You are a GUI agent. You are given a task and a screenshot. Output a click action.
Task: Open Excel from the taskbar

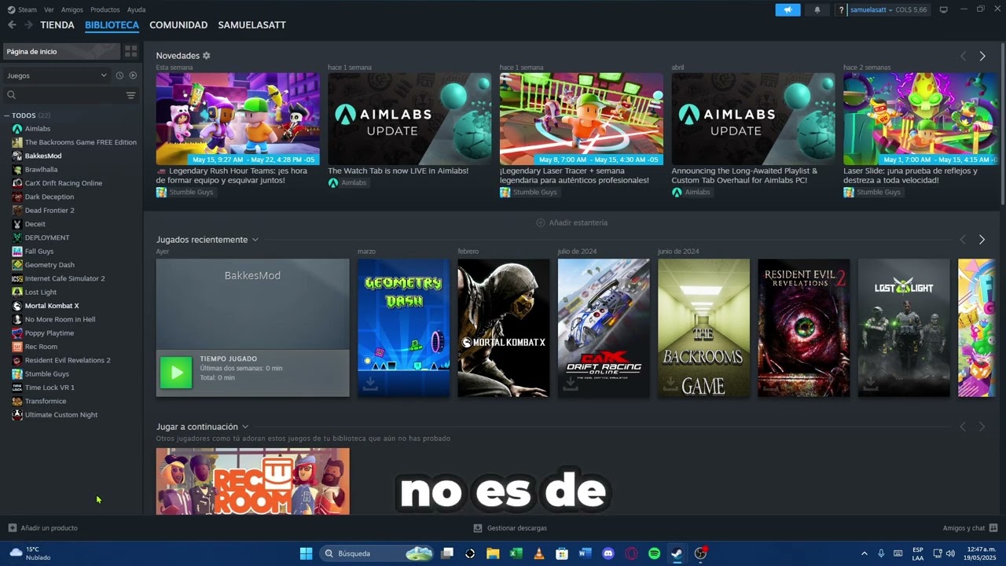point(516,553)
